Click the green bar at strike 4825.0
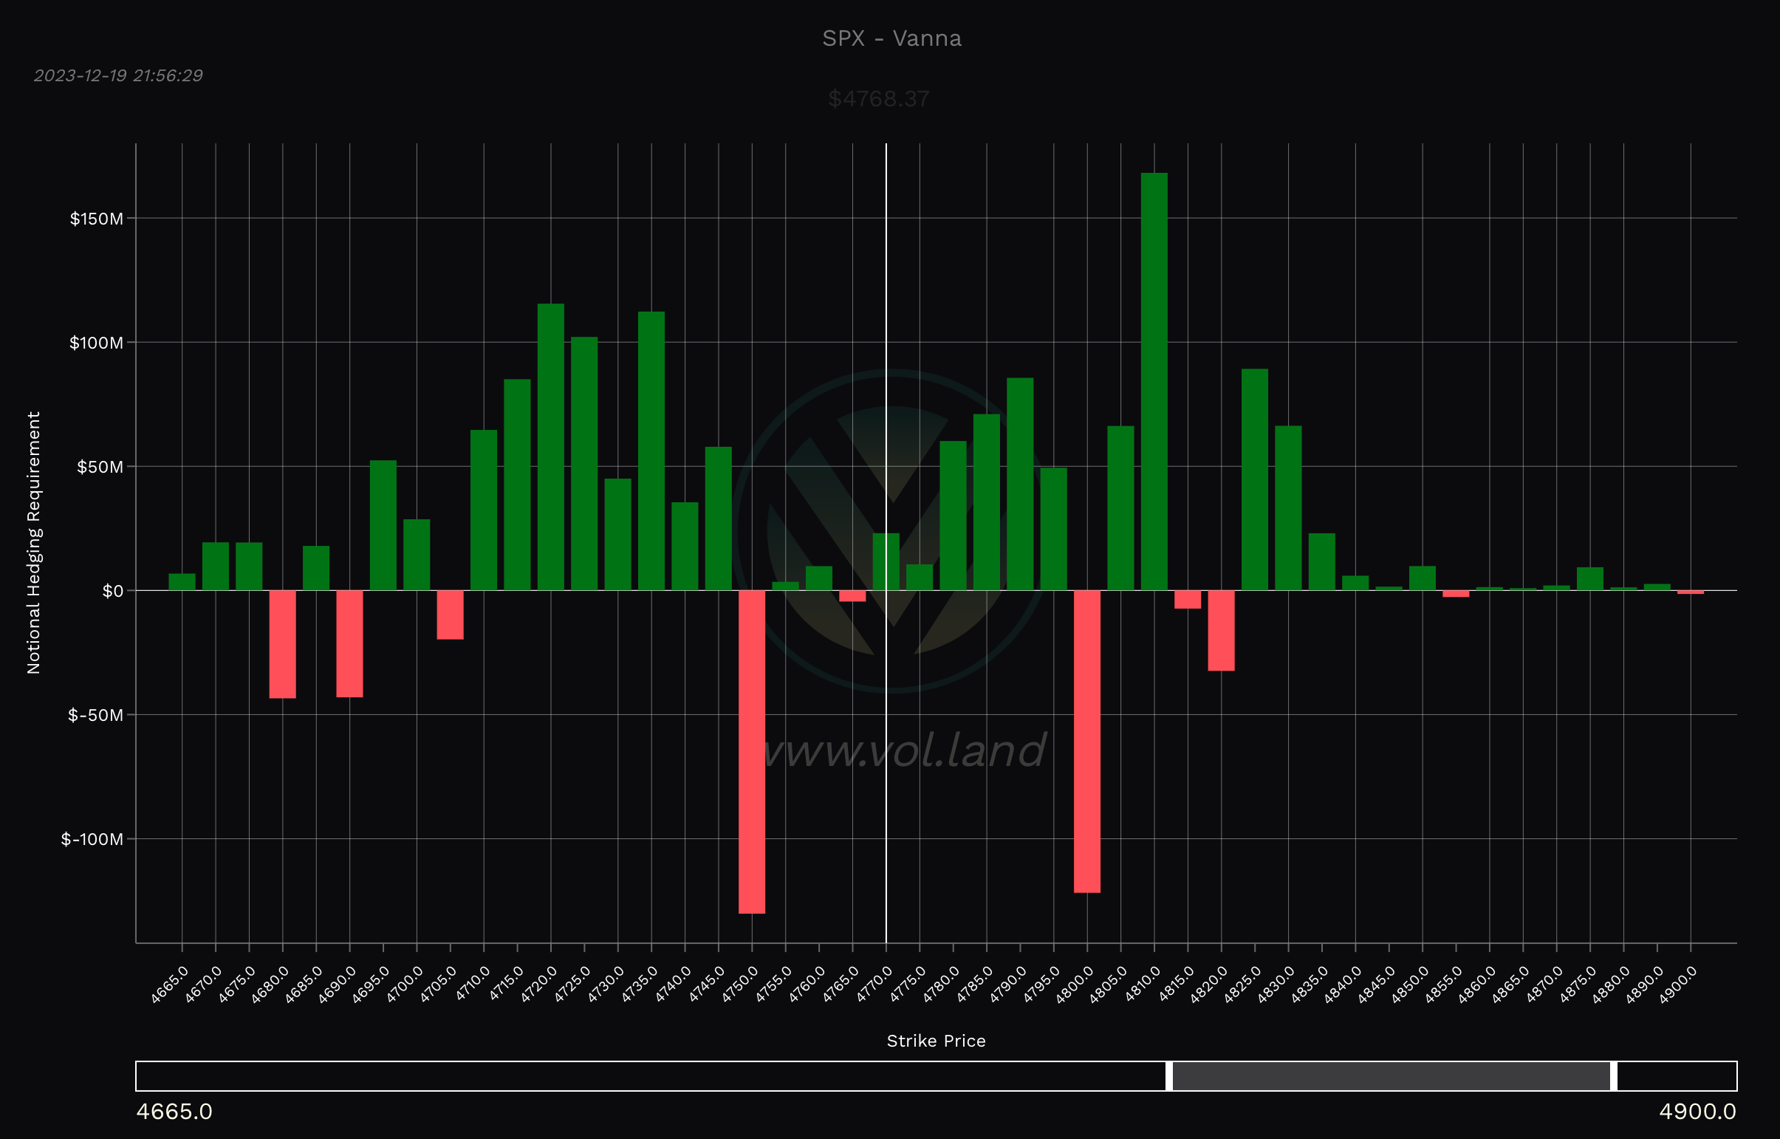This screenshot has height=1139, width=1780. coord(1254,479)
